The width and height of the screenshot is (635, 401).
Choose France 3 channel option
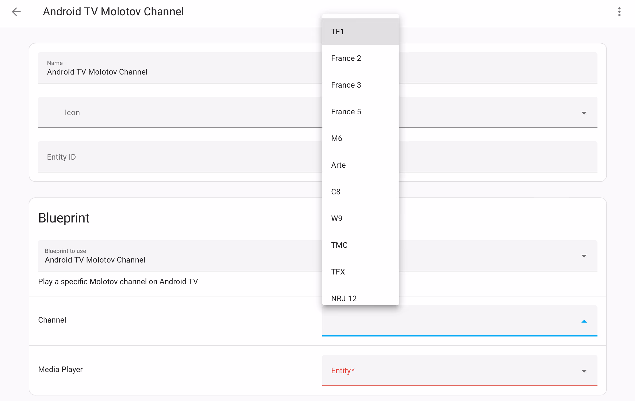point(360,85)
